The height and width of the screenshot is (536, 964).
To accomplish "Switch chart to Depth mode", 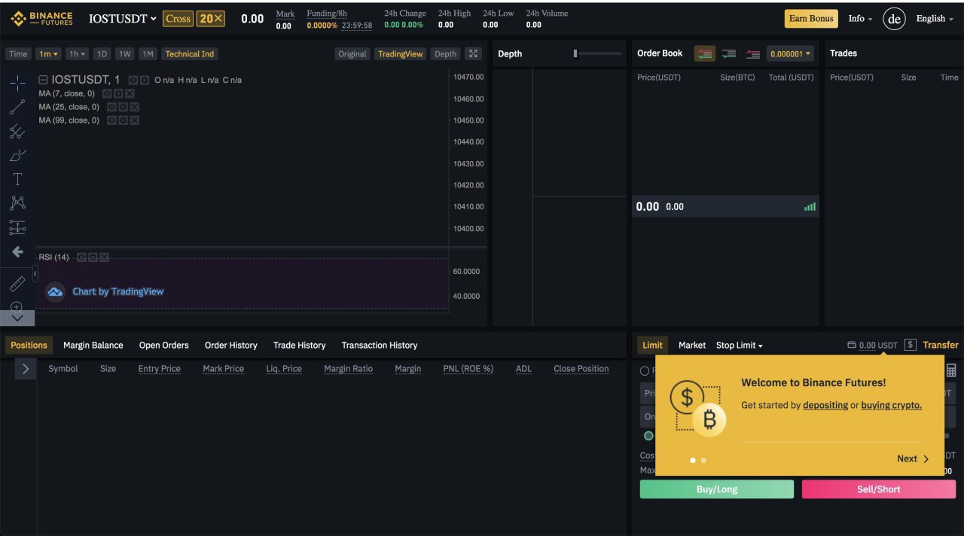I will pyautogui.click(x=445, y=53).
